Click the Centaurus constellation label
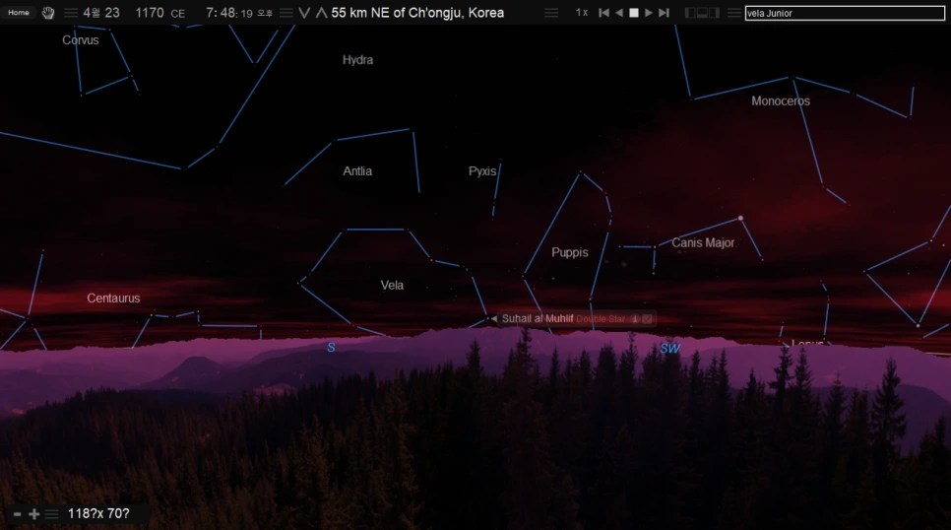Screen dimensions: 951x530 (x=113, y=298)
